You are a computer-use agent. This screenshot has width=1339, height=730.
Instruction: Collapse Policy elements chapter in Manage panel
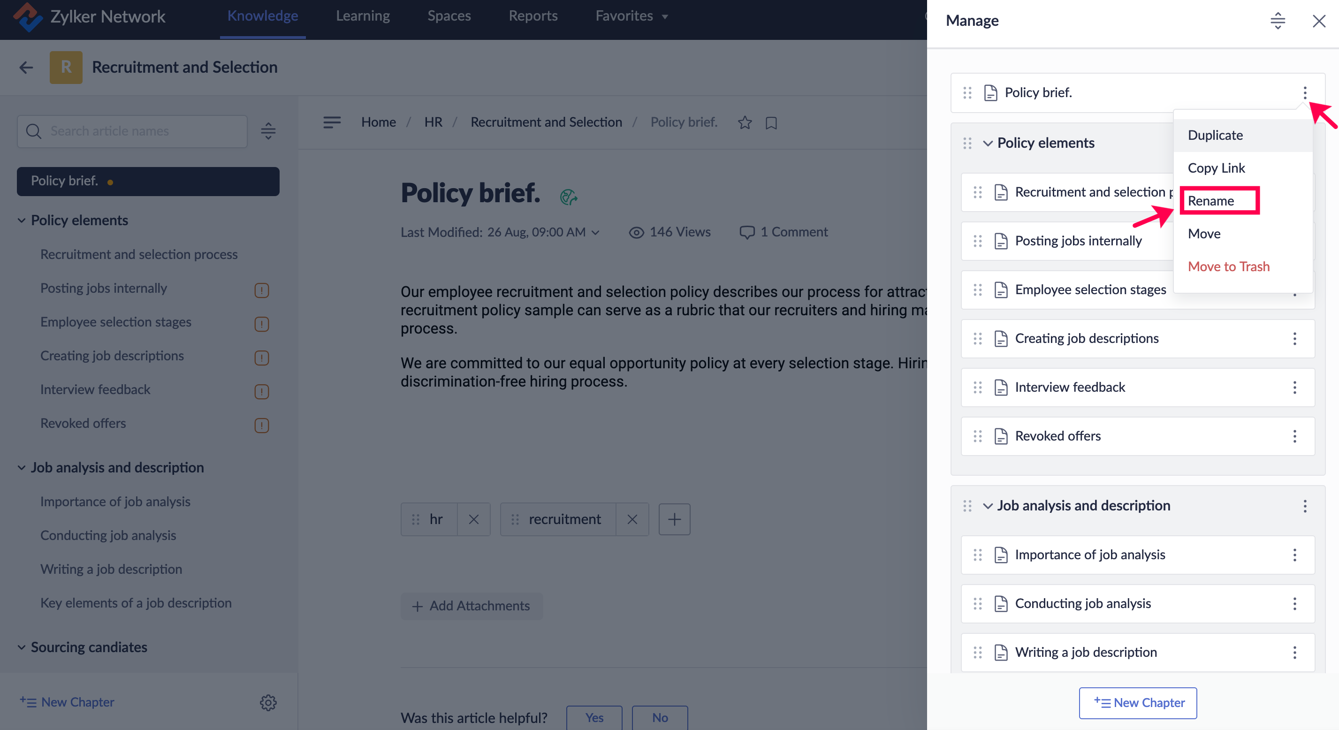[988, 143]
